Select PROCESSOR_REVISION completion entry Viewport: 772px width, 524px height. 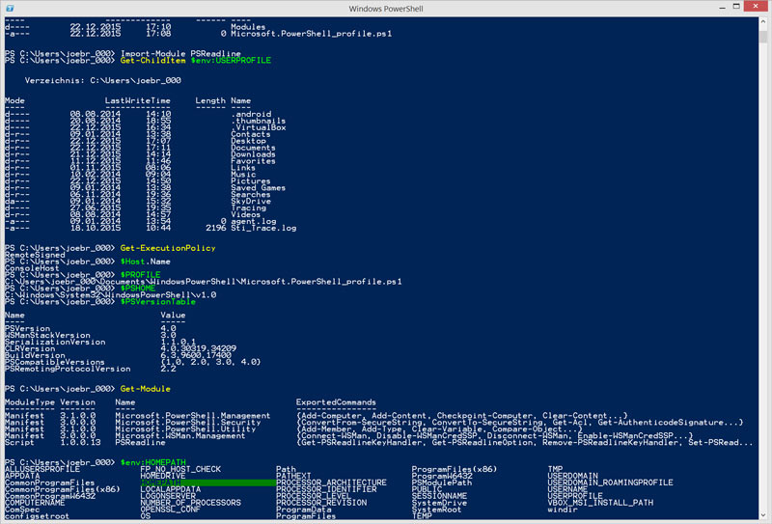coord(321,503)
